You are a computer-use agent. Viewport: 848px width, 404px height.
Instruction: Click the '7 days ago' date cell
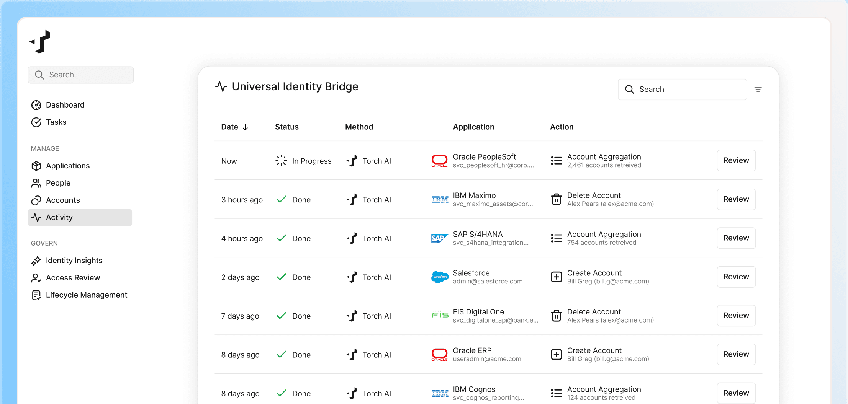[x=240, y=316]
